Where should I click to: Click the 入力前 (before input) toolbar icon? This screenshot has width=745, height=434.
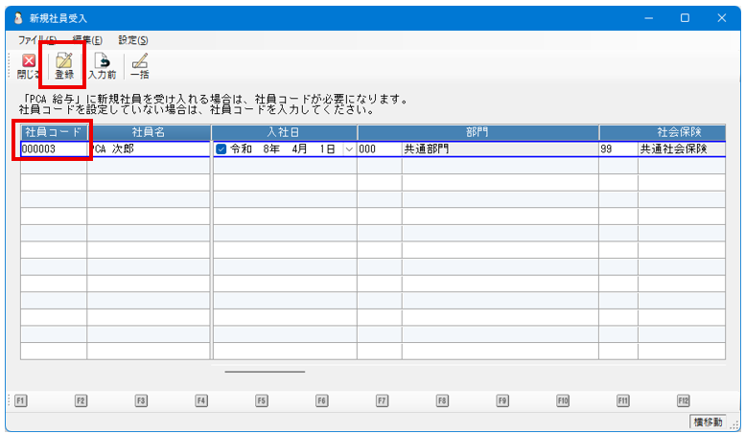(x=103, y=65)
